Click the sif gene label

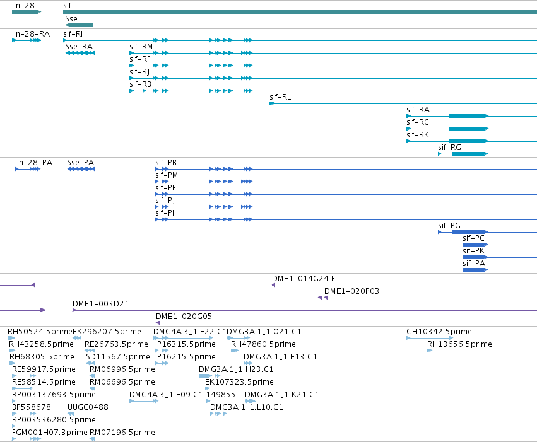(67, 6)
